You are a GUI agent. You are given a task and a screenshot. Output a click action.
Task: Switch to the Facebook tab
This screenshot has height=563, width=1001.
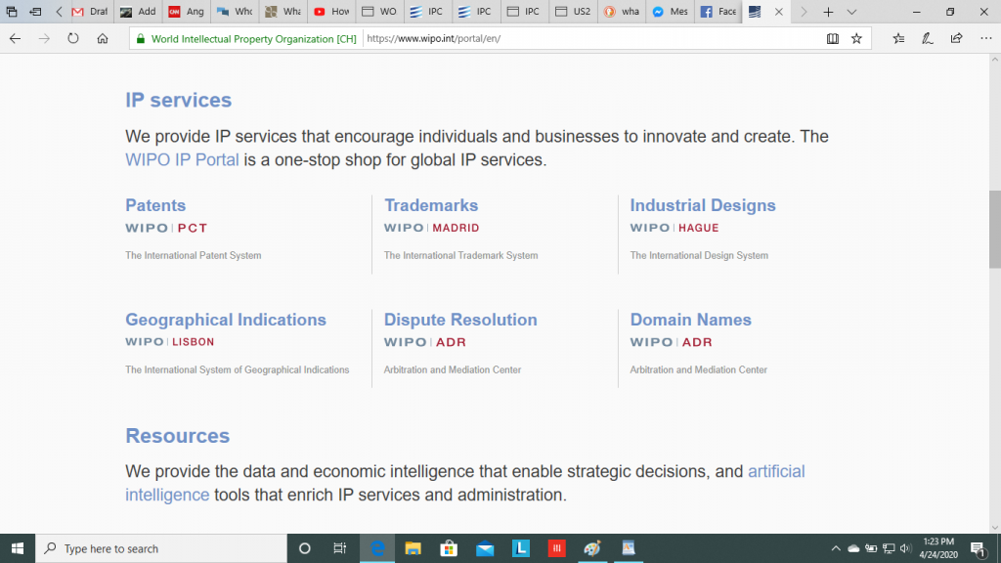coord(717,12)
